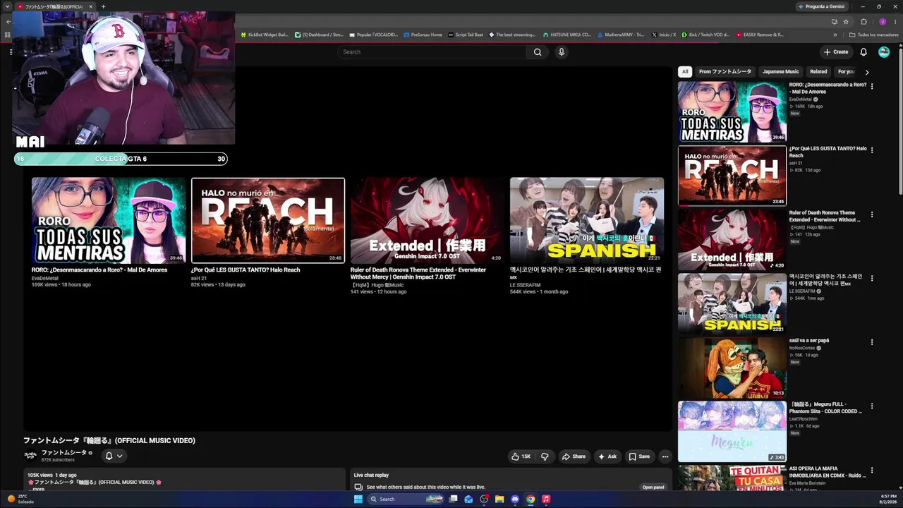The width and height of the screenshot is (903, 508).
Task: Open options for ASI OPERA LA MAFIA video
Action: click(872, 470)
